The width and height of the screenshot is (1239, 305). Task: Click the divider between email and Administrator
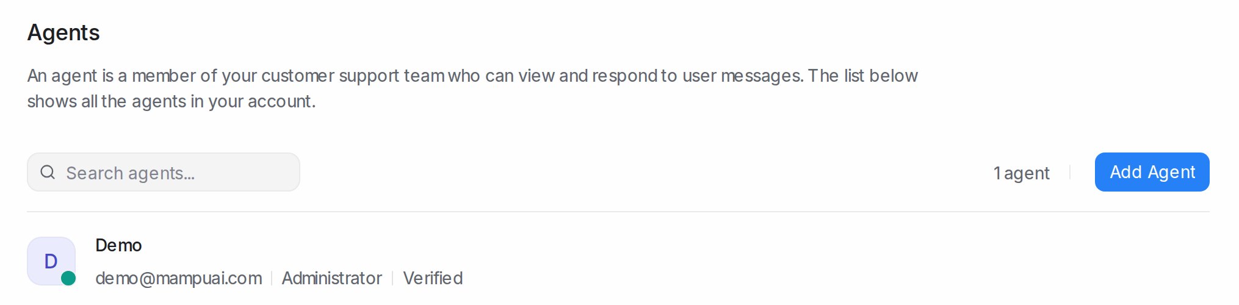[x=272, y=279]
